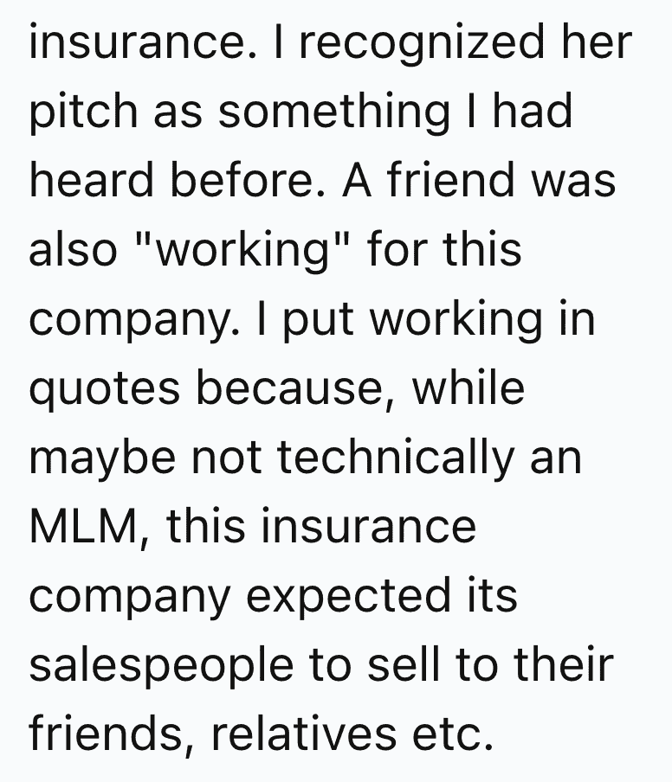672x782 pixels.
Task: Click the word "maybe" in the paragraph
Action: click(x=102, y=458)
